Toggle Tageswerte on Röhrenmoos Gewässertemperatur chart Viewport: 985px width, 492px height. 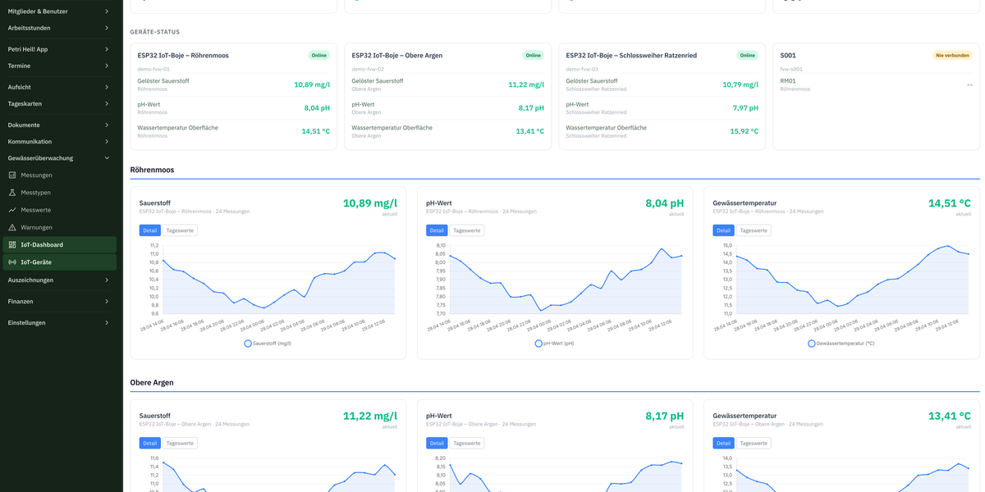coord(753,230)
